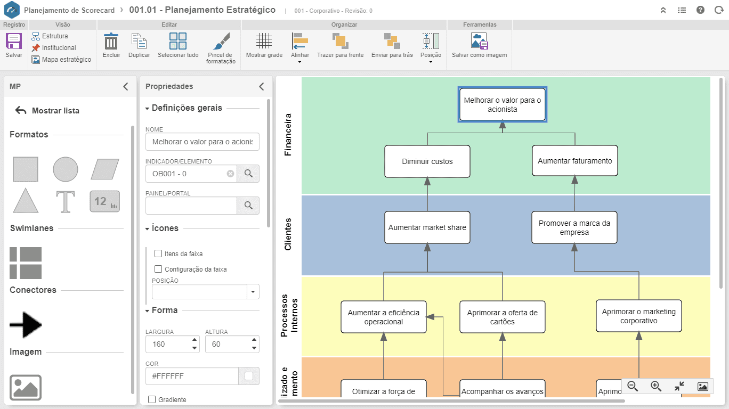
Task: Open the Institucional view
Action: [x=54, y=48]
